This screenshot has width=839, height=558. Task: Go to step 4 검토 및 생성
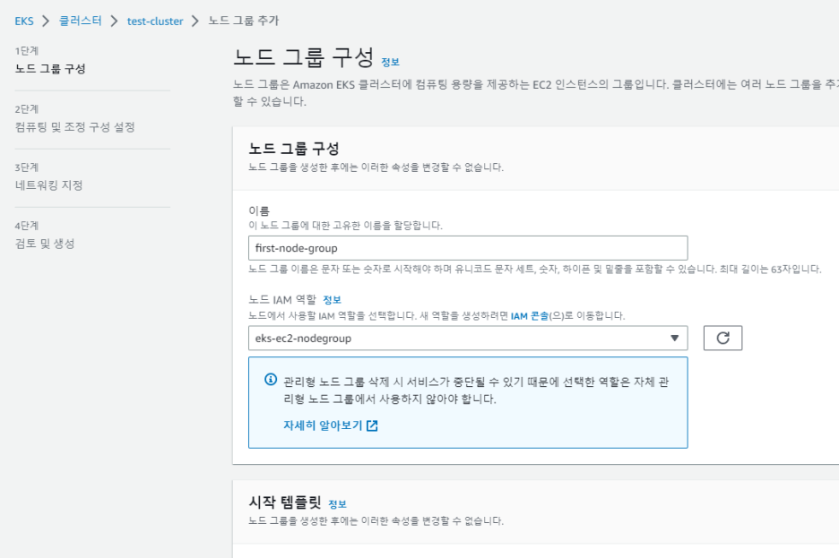click(x=45, y=244)
